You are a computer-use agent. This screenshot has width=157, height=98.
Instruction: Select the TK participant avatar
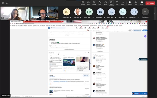[100, 12]
